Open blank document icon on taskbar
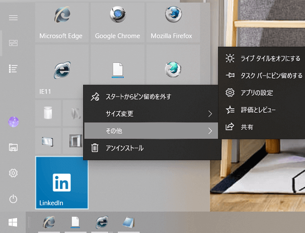The image size is (305, 233). pos(75,222)
